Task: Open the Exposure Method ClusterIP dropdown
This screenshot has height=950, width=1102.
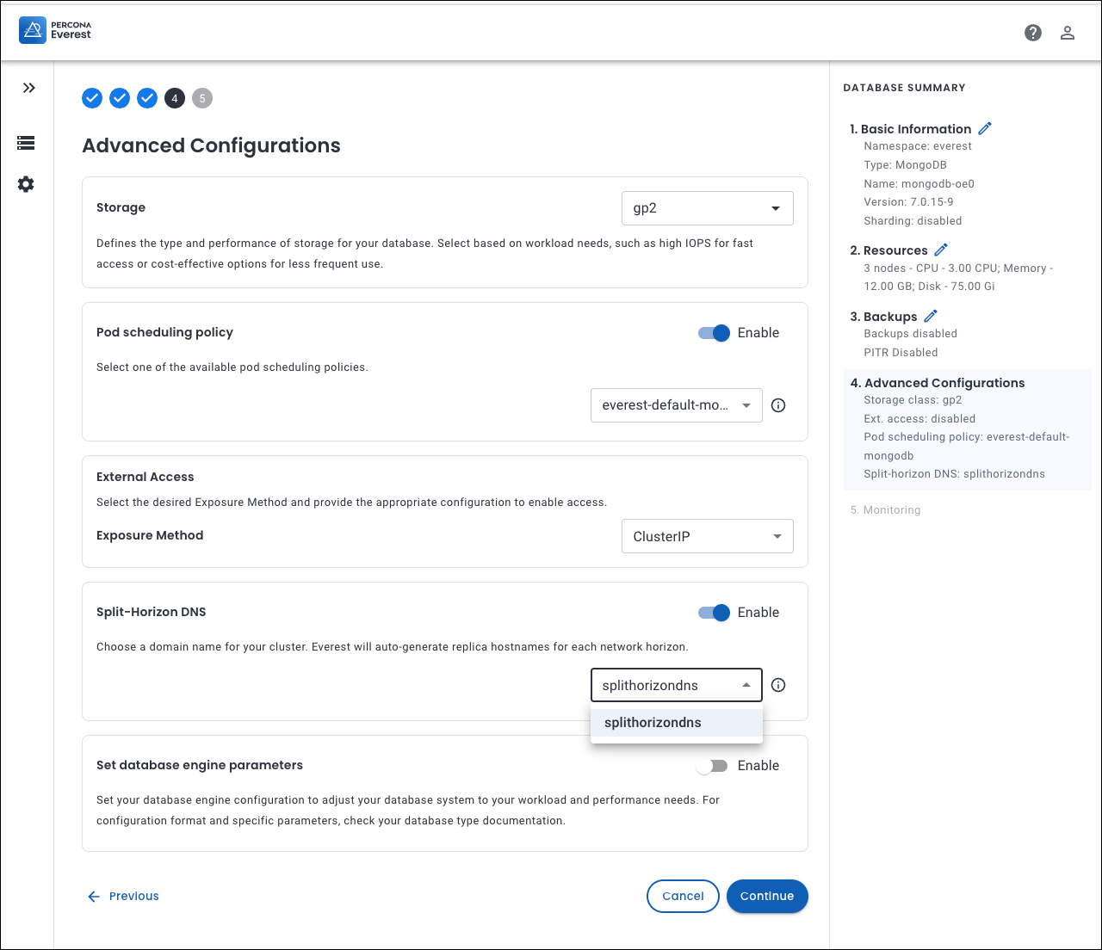Action: coord(707,536)
